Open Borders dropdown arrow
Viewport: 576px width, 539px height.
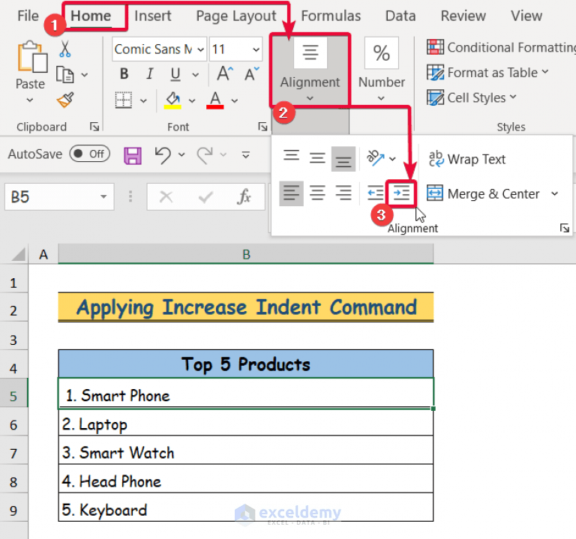[x=143, y=100]
